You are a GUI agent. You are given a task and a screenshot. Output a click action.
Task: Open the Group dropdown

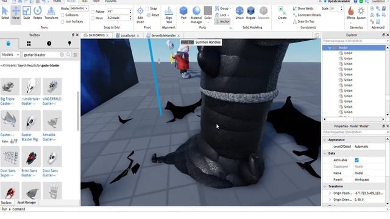[223, 9]
